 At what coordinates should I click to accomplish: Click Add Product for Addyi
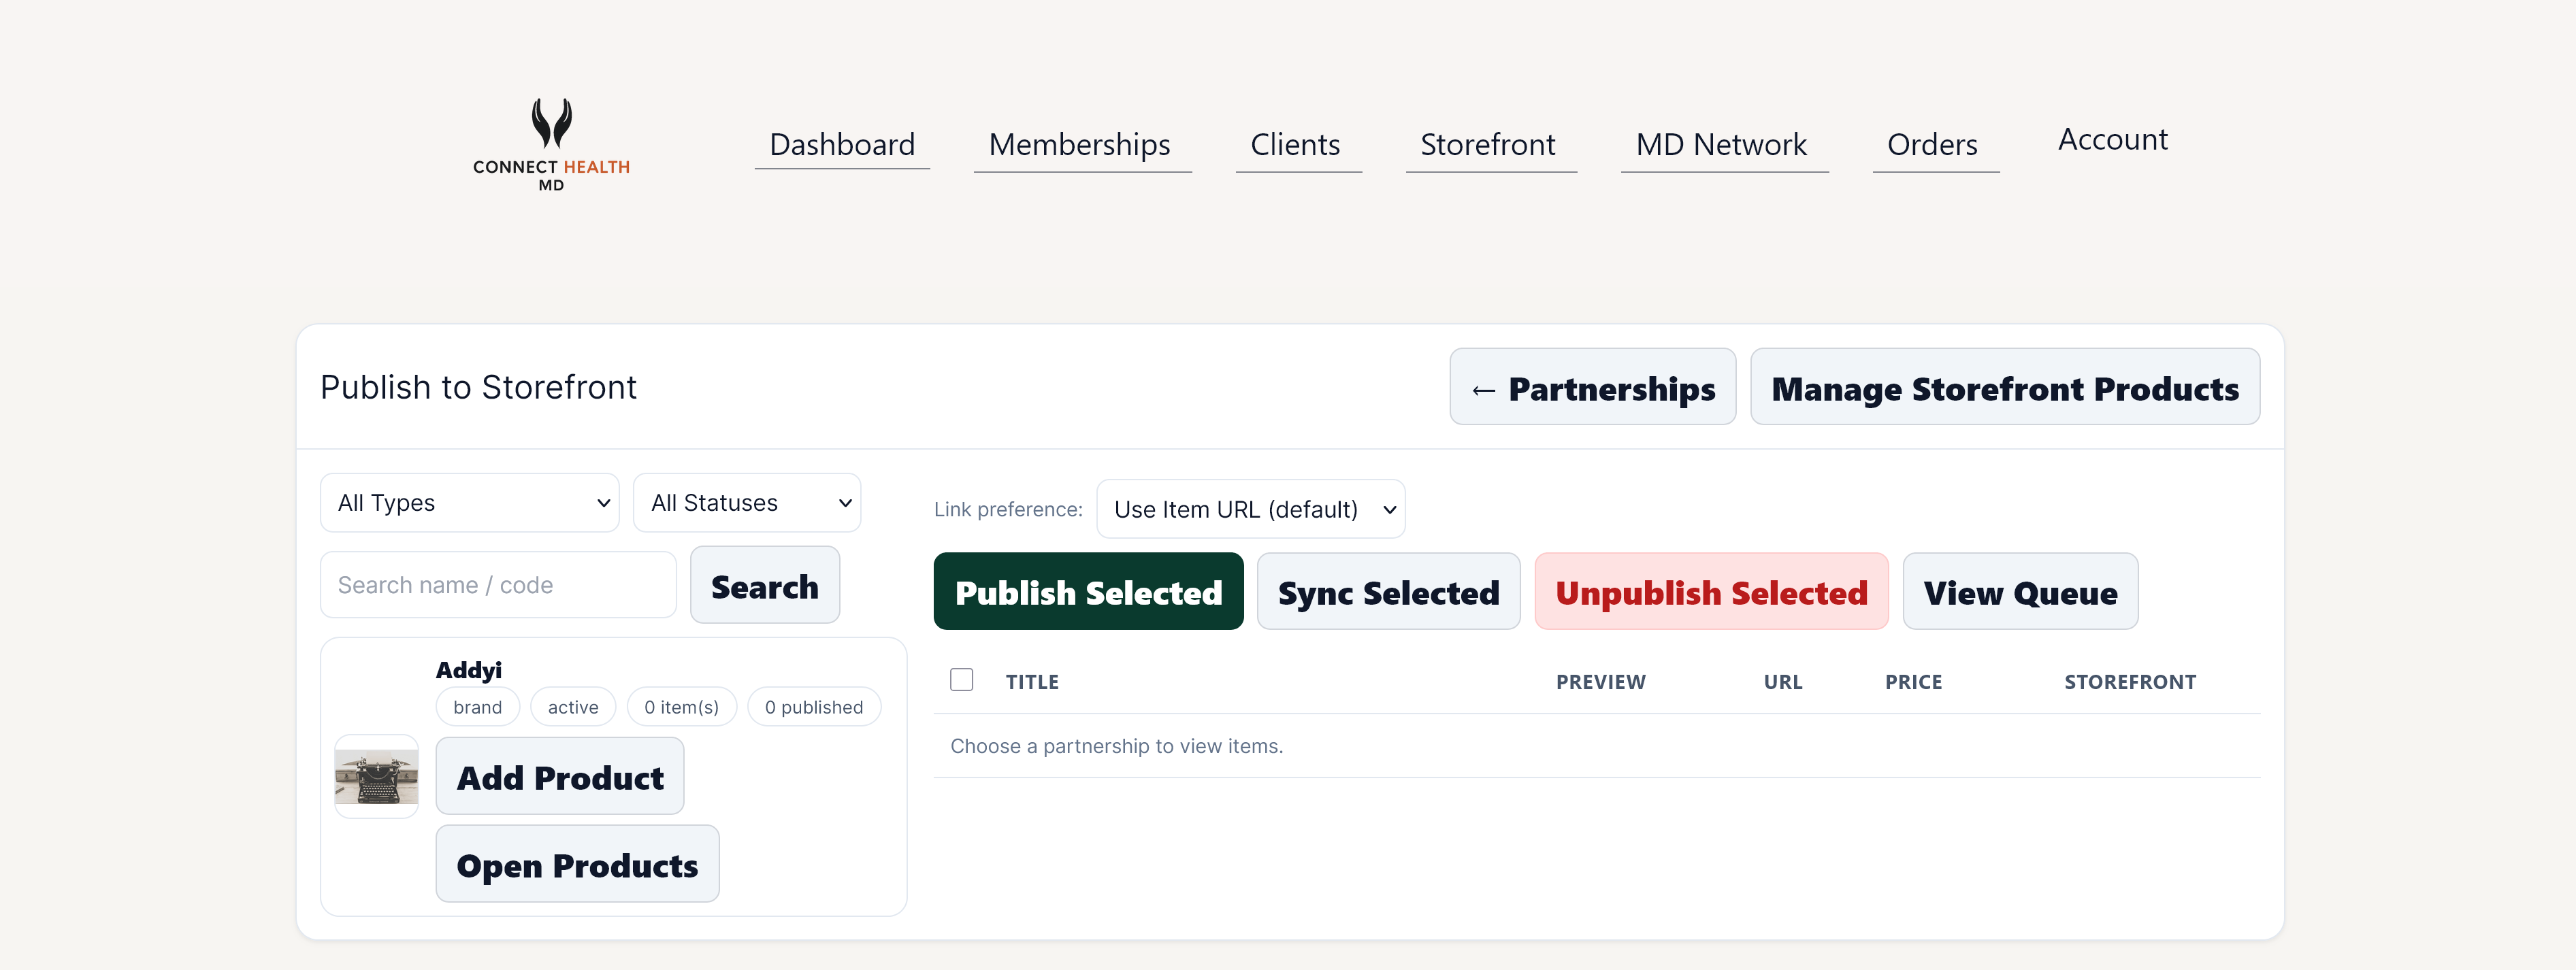coord(559,776)
